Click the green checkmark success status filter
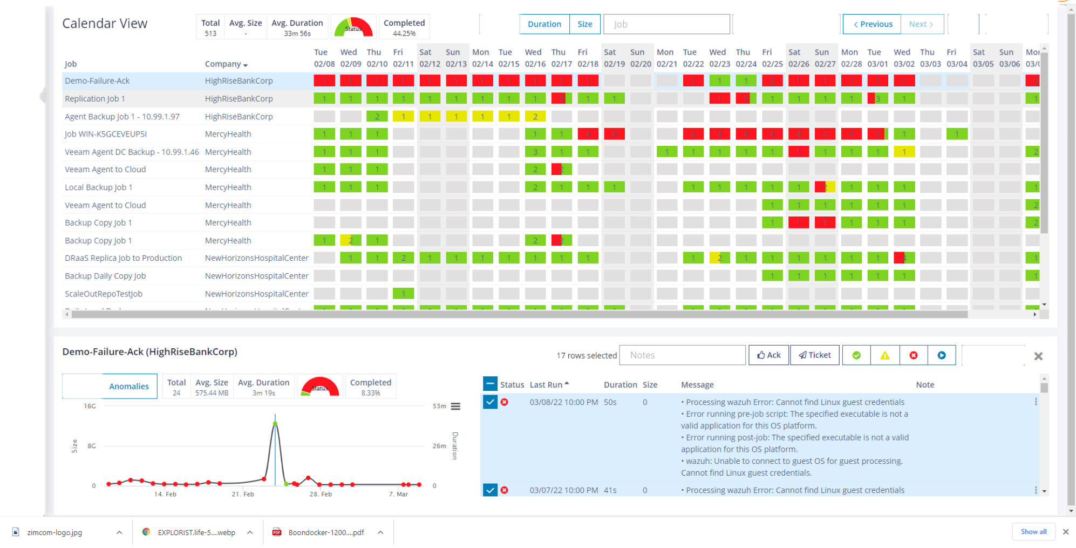The image size is (1076, 548). click(x=856, y=355)
